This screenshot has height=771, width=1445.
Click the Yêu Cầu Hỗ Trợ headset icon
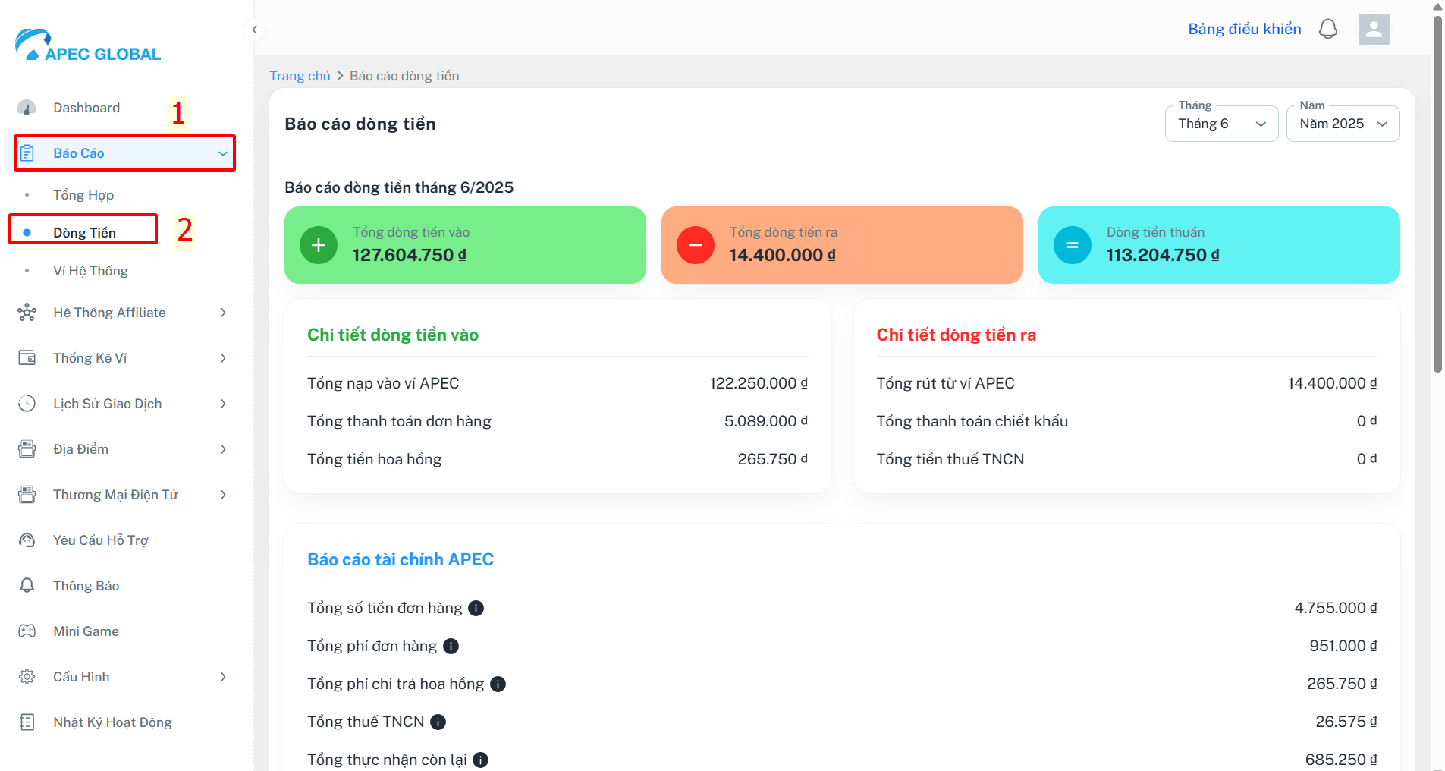27,540
